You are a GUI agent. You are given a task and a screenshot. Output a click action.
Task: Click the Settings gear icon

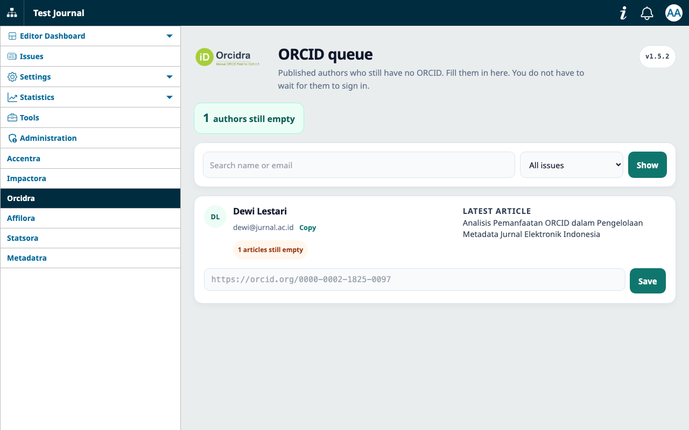click(x=12, y=77)
